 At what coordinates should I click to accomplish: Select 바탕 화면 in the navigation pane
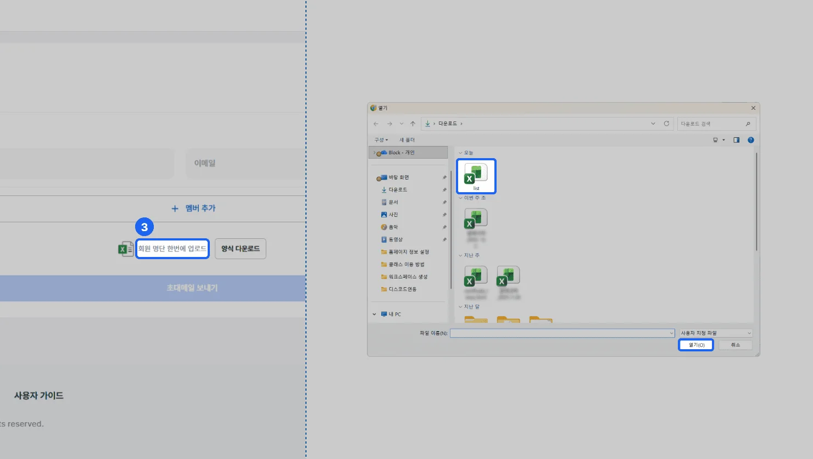click(x=399, y=177)
